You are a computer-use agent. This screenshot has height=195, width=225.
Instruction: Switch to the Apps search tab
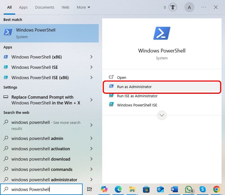pyautogui.click(x=23, y=7)
